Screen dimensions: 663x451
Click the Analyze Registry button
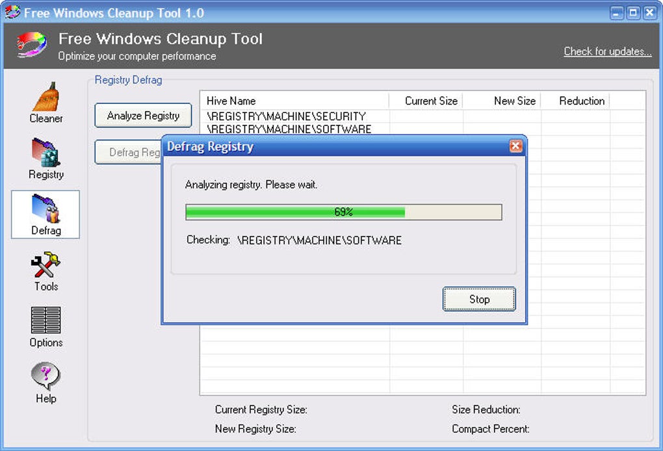pyautogui.click(x=143, y=116)
